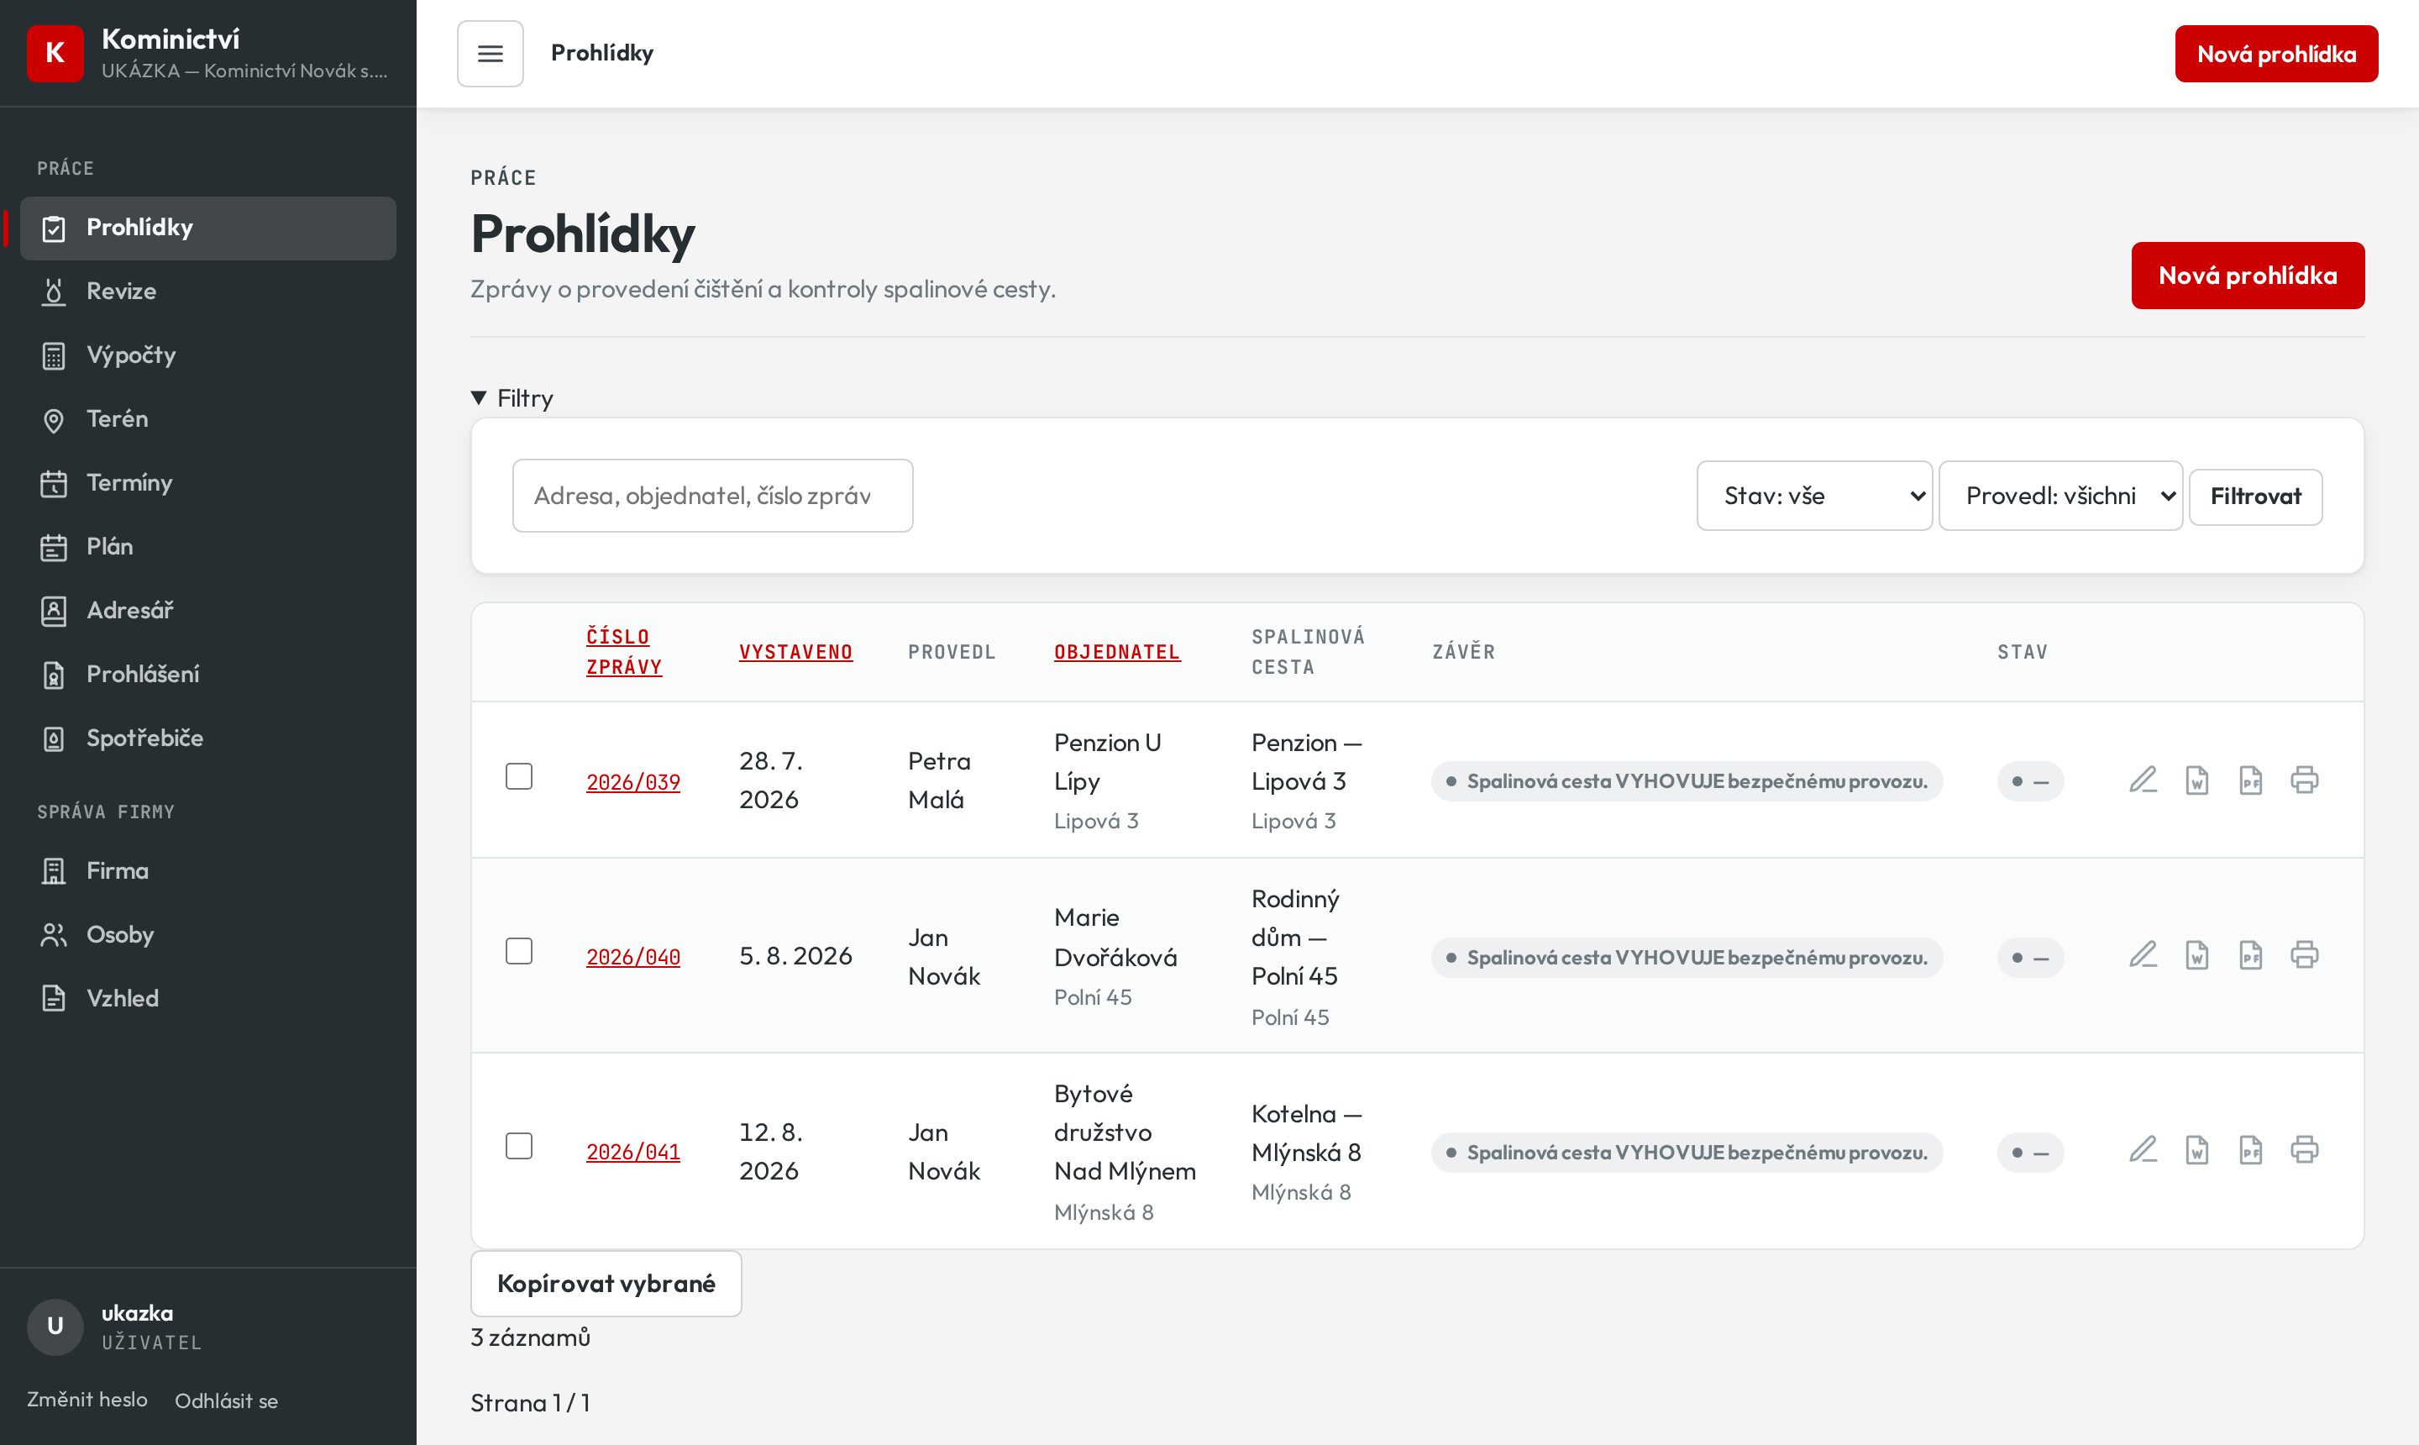This screenshot has width=2419, height=1445.
Task: Open the Provedl: všichni dropdown
Action: (x=2061, y=497)
